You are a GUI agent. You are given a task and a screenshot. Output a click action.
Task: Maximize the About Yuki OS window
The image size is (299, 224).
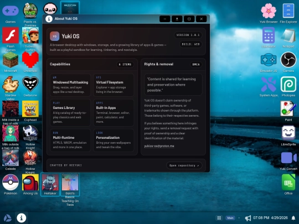click(x=189, y=19)
